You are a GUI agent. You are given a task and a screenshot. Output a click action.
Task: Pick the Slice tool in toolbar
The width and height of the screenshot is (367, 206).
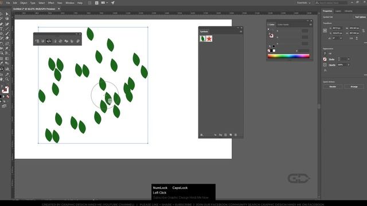pos(7,74)
